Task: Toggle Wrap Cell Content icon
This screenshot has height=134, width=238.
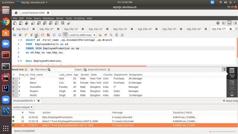Action: tap(109, 70)
